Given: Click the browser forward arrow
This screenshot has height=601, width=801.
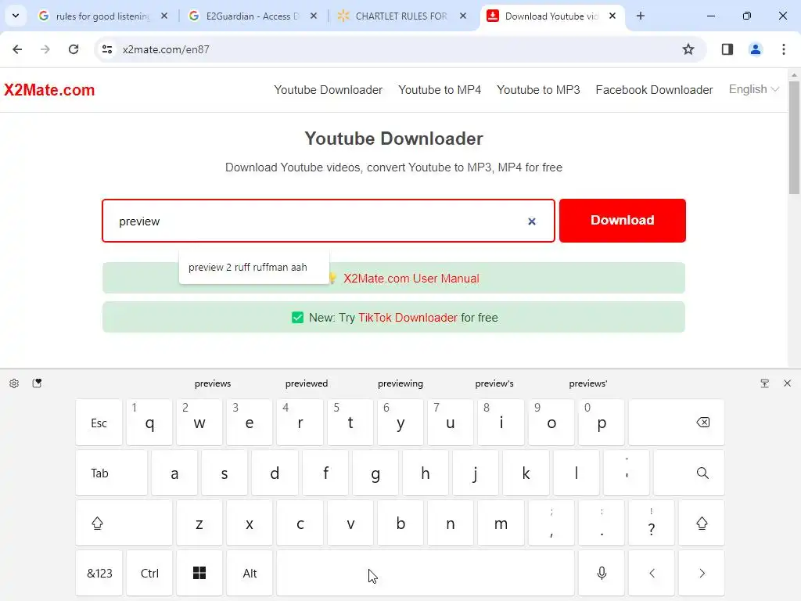Looking at the screenshot, I should 45,49.
